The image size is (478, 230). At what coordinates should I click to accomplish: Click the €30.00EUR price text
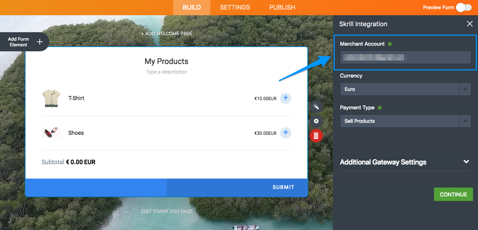tap(265, 133)
